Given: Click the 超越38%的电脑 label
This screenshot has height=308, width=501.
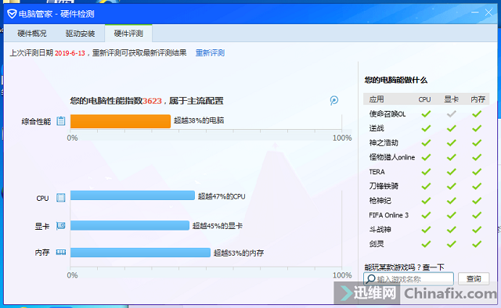Looking at the screenshot, I should (199, 120).
